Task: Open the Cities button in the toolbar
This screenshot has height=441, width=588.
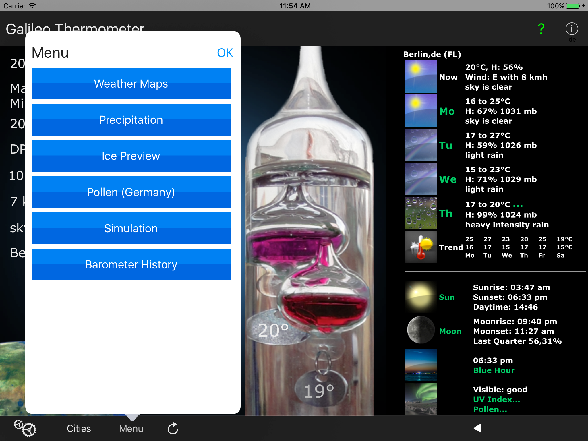Action: [79, 428]
